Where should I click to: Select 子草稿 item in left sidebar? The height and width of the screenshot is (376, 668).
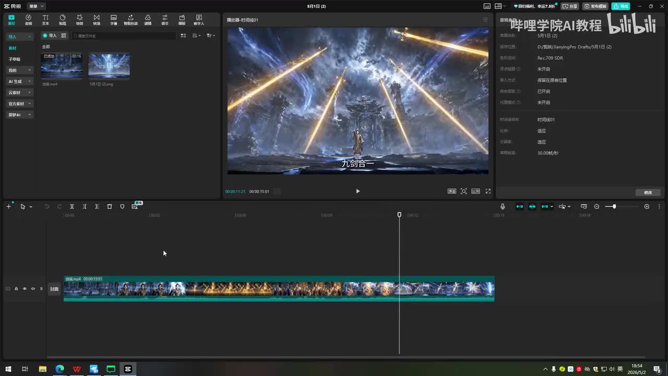[14, 60]
